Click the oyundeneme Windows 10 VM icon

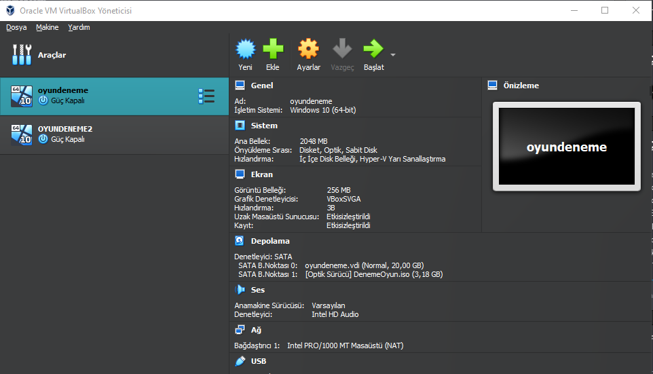[x=22, y=96]
